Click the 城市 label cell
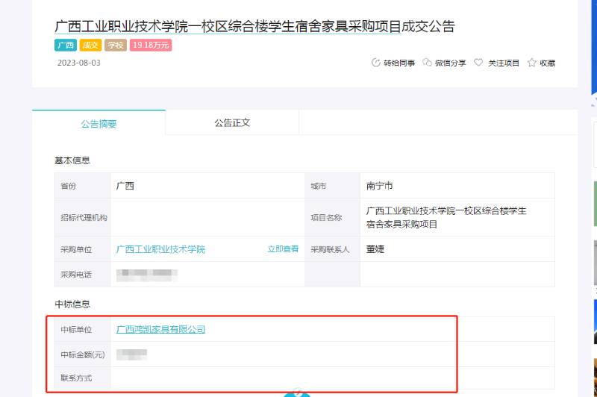 point(332,186)
